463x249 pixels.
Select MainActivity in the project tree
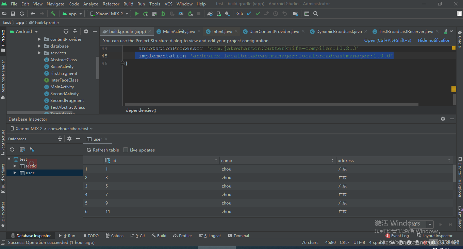point(62,87)
